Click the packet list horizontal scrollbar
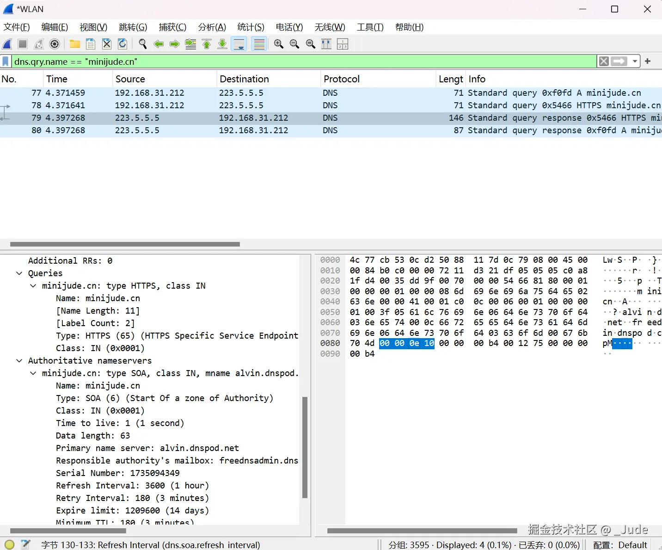 (125, 244)
